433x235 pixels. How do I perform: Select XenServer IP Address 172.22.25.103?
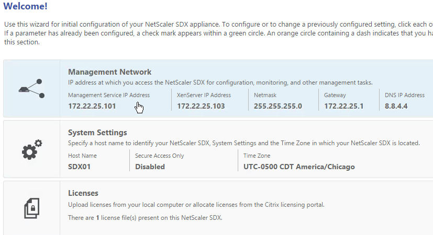[x=201, y=106]
